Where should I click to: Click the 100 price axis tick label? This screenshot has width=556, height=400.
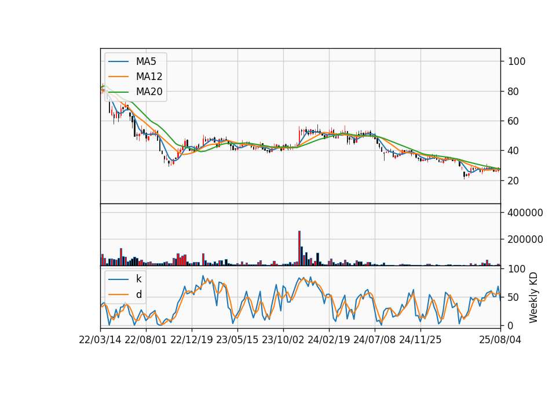[517, 61]
